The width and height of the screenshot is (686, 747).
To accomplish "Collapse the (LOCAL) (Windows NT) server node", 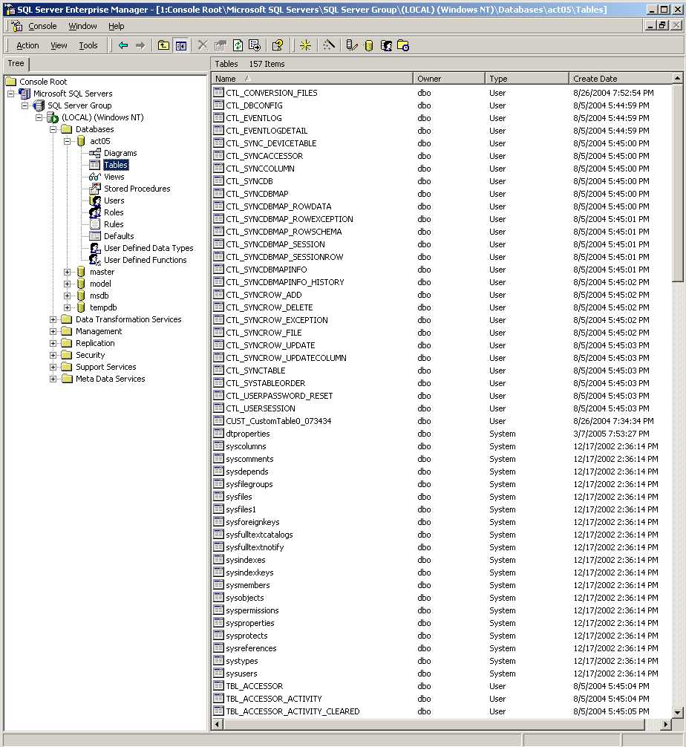I will pos(39,117).
